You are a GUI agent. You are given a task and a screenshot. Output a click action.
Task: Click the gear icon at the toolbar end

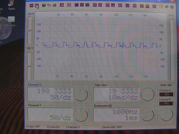pos(172,7)
